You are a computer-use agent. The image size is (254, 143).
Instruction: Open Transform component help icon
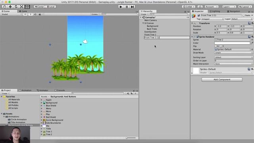click(x=249, y=23)
